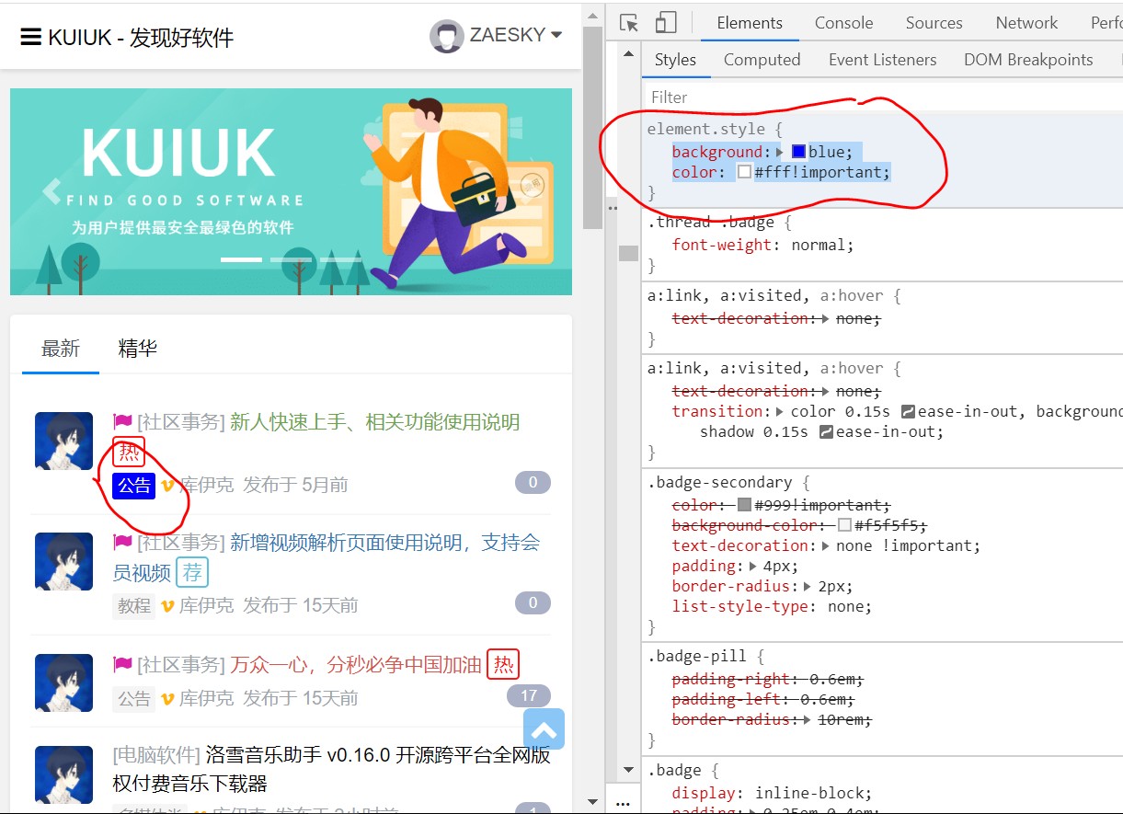Viewport: 1123px width, 814px height.
Task: Open thread 新增视频解析页面使用说明
Action: [x=327, y=557]
